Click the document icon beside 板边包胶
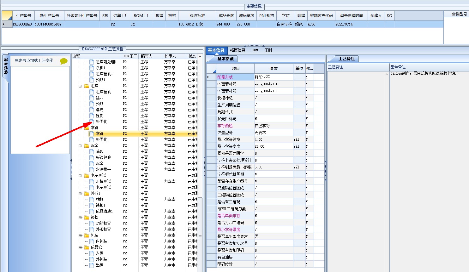This screenshot has height=272, width=469. pos(92,157)
